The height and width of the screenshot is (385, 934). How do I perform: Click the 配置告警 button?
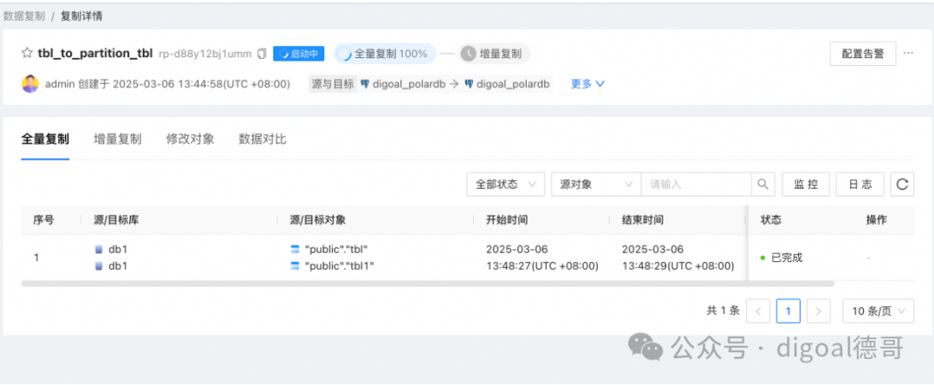pyautogui.click(x=863, y=54)
